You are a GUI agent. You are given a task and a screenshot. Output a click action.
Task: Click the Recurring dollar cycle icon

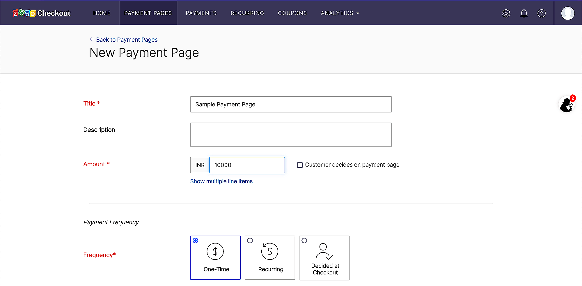coord(270,251)
